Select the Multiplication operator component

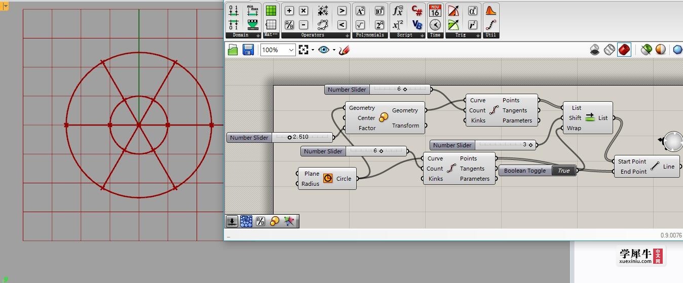point(303,11)
